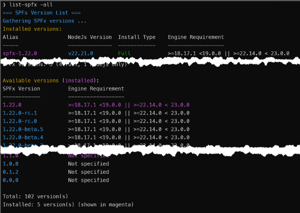The image size is (300, 213).
Task: Select the SPFx Version column header
Action: tap(21, 89)
